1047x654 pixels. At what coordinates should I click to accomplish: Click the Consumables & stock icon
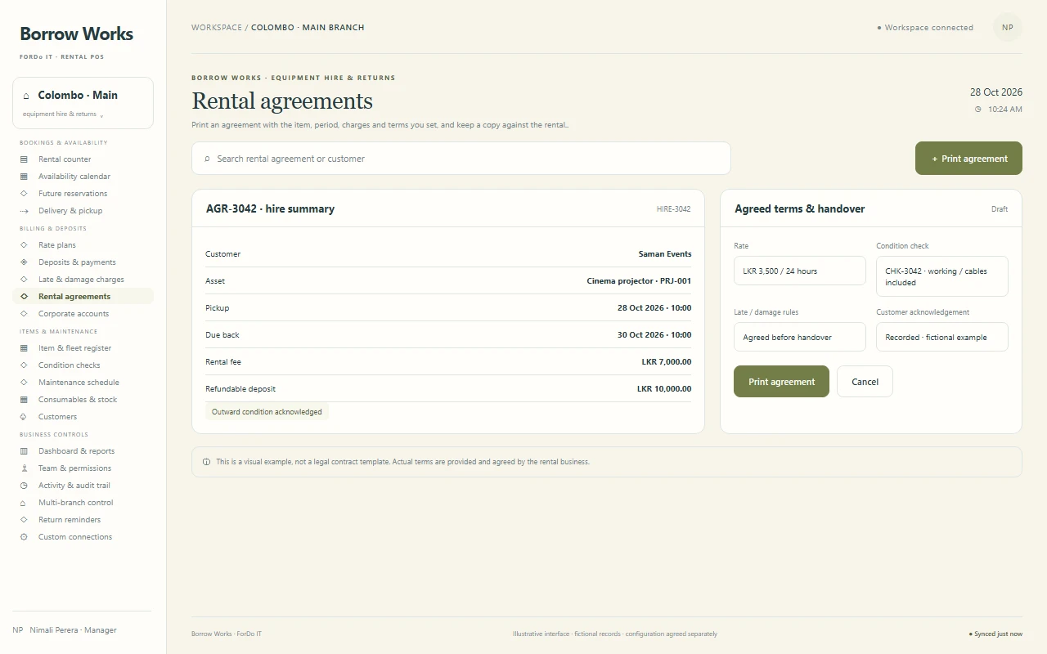click(x=24, y=400)
